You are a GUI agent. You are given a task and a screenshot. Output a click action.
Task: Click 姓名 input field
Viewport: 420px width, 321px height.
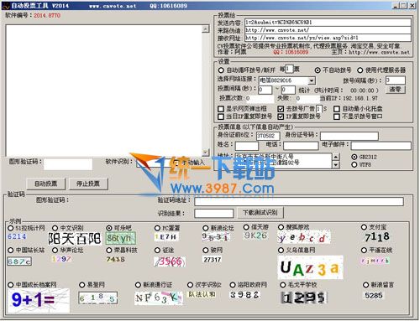click(246, 146)
